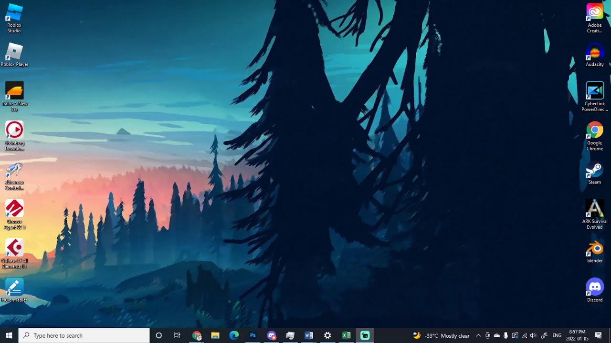This screenshot has width=611, height=343.
Task: Select the Adobe Creative Cloud desktop icon
Action: click(x=595, y=18)
